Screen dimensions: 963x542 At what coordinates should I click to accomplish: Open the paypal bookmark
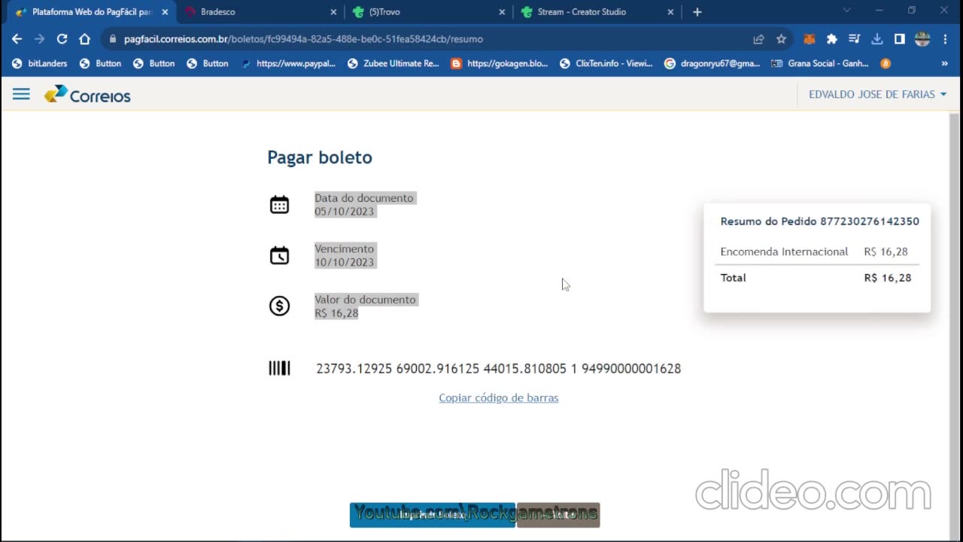[x=288, y=64]
